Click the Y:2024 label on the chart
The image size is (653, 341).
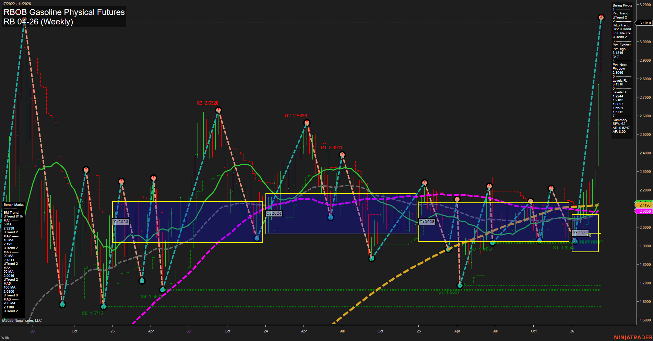tap(273, 213)
